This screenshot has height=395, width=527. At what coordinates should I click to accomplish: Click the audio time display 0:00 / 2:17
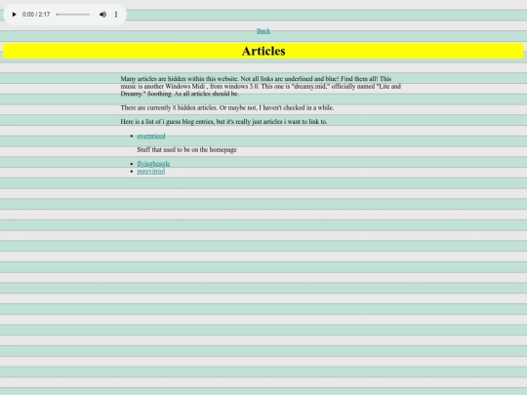click(x=36, y=15)
